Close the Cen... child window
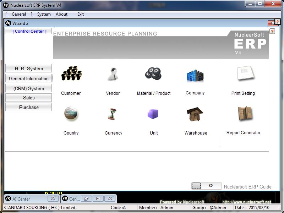Viewport: 284px width, 213px height. (110, 199)
